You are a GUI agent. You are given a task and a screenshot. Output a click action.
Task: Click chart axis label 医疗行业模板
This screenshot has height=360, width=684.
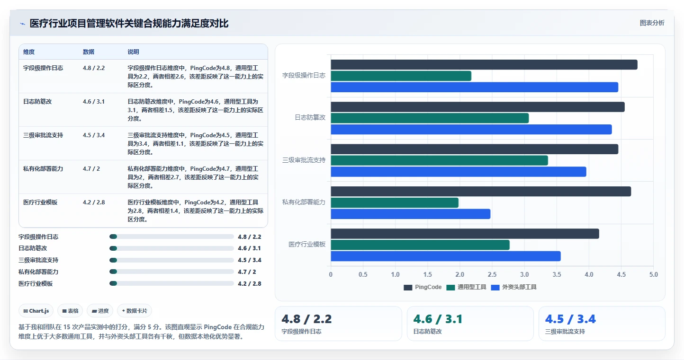tap(307, 244)
